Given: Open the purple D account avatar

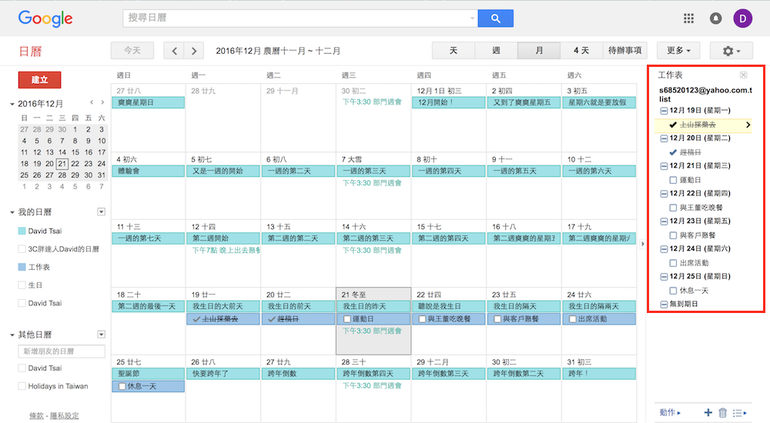Looking at the screenshot, I should pyautogui.click(x=743, y=18).
